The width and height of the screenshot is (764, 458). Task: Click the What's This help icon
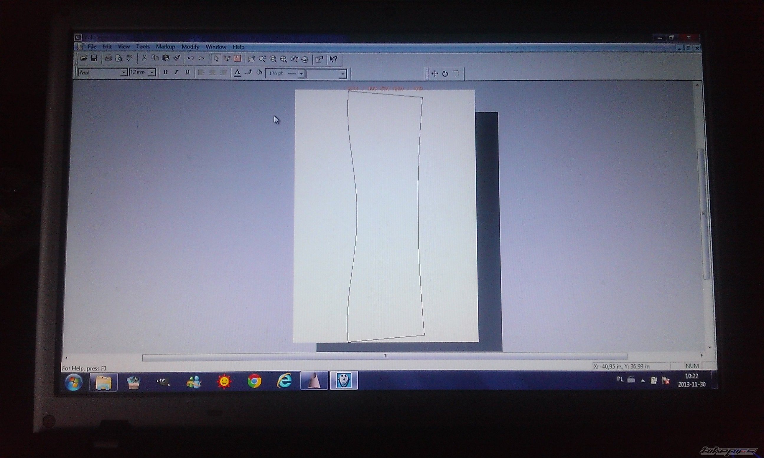[x=333, y=59]
